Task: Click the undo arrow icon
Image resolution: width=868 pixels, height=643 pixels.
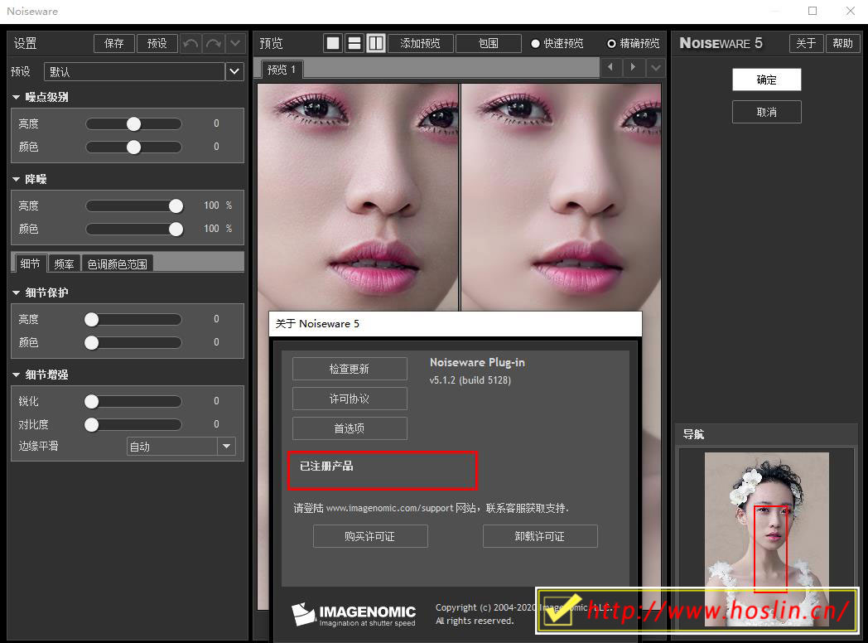Action: click(191, 43)
